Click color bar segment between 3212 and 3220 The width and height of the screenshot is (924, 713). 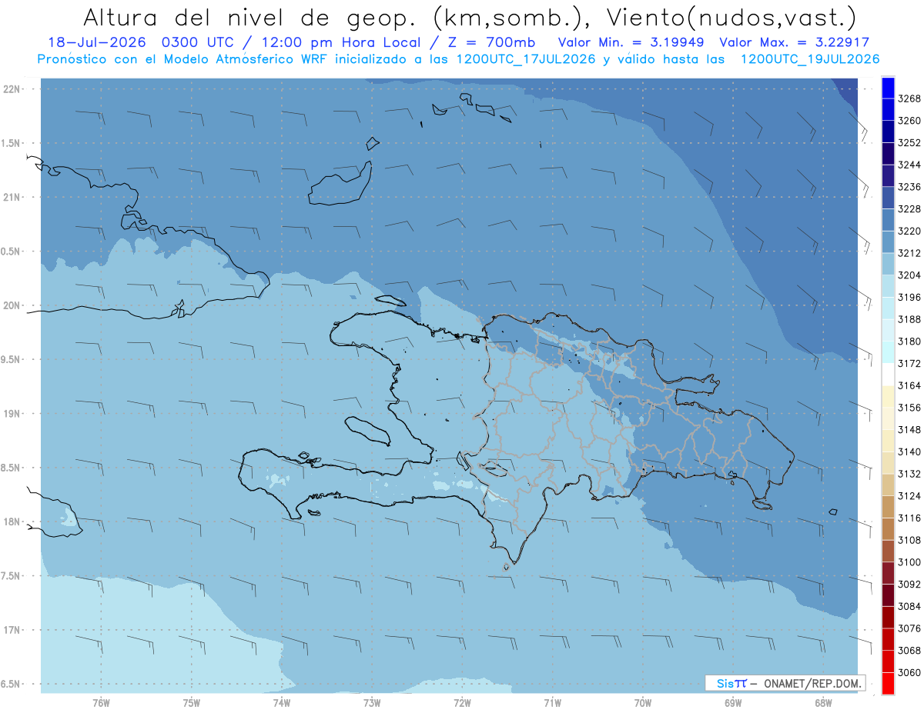[888, 241]
